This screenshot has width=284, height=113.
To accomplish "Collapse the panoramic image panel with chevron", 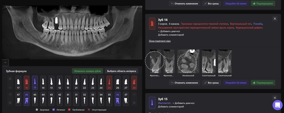I will pyautogui.click(x=6, y=63).
